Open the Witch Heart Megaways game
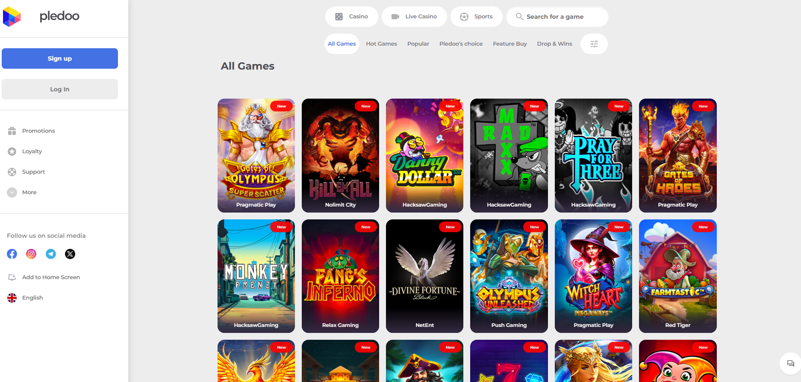 593,276
